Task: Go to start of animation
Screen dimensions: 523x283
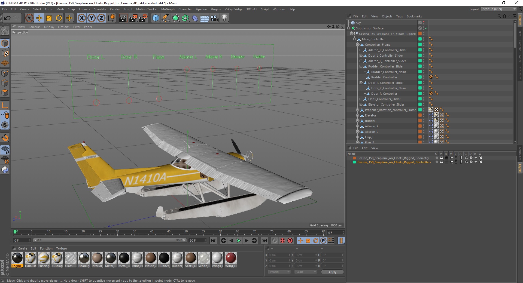Action: (x=213, y=241)
